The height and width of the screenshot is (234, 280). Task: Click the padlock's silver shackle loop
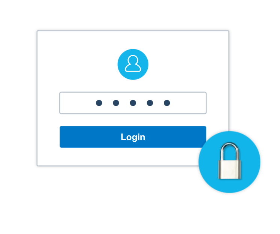coord(230,151)
